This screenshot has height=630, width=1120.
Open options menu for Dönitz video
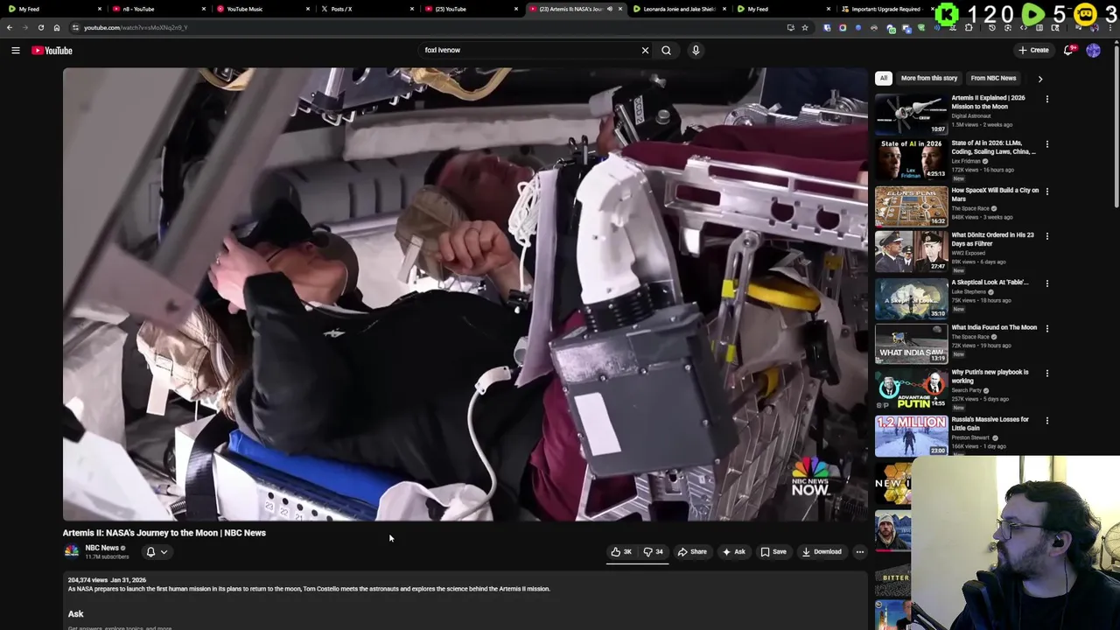[1046, 236]
